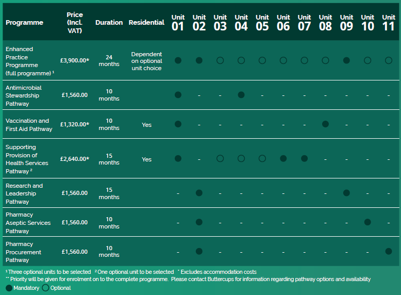Click Pharmacy Procurement Pathway programme name
401x295 pixels.
[24, 252]
